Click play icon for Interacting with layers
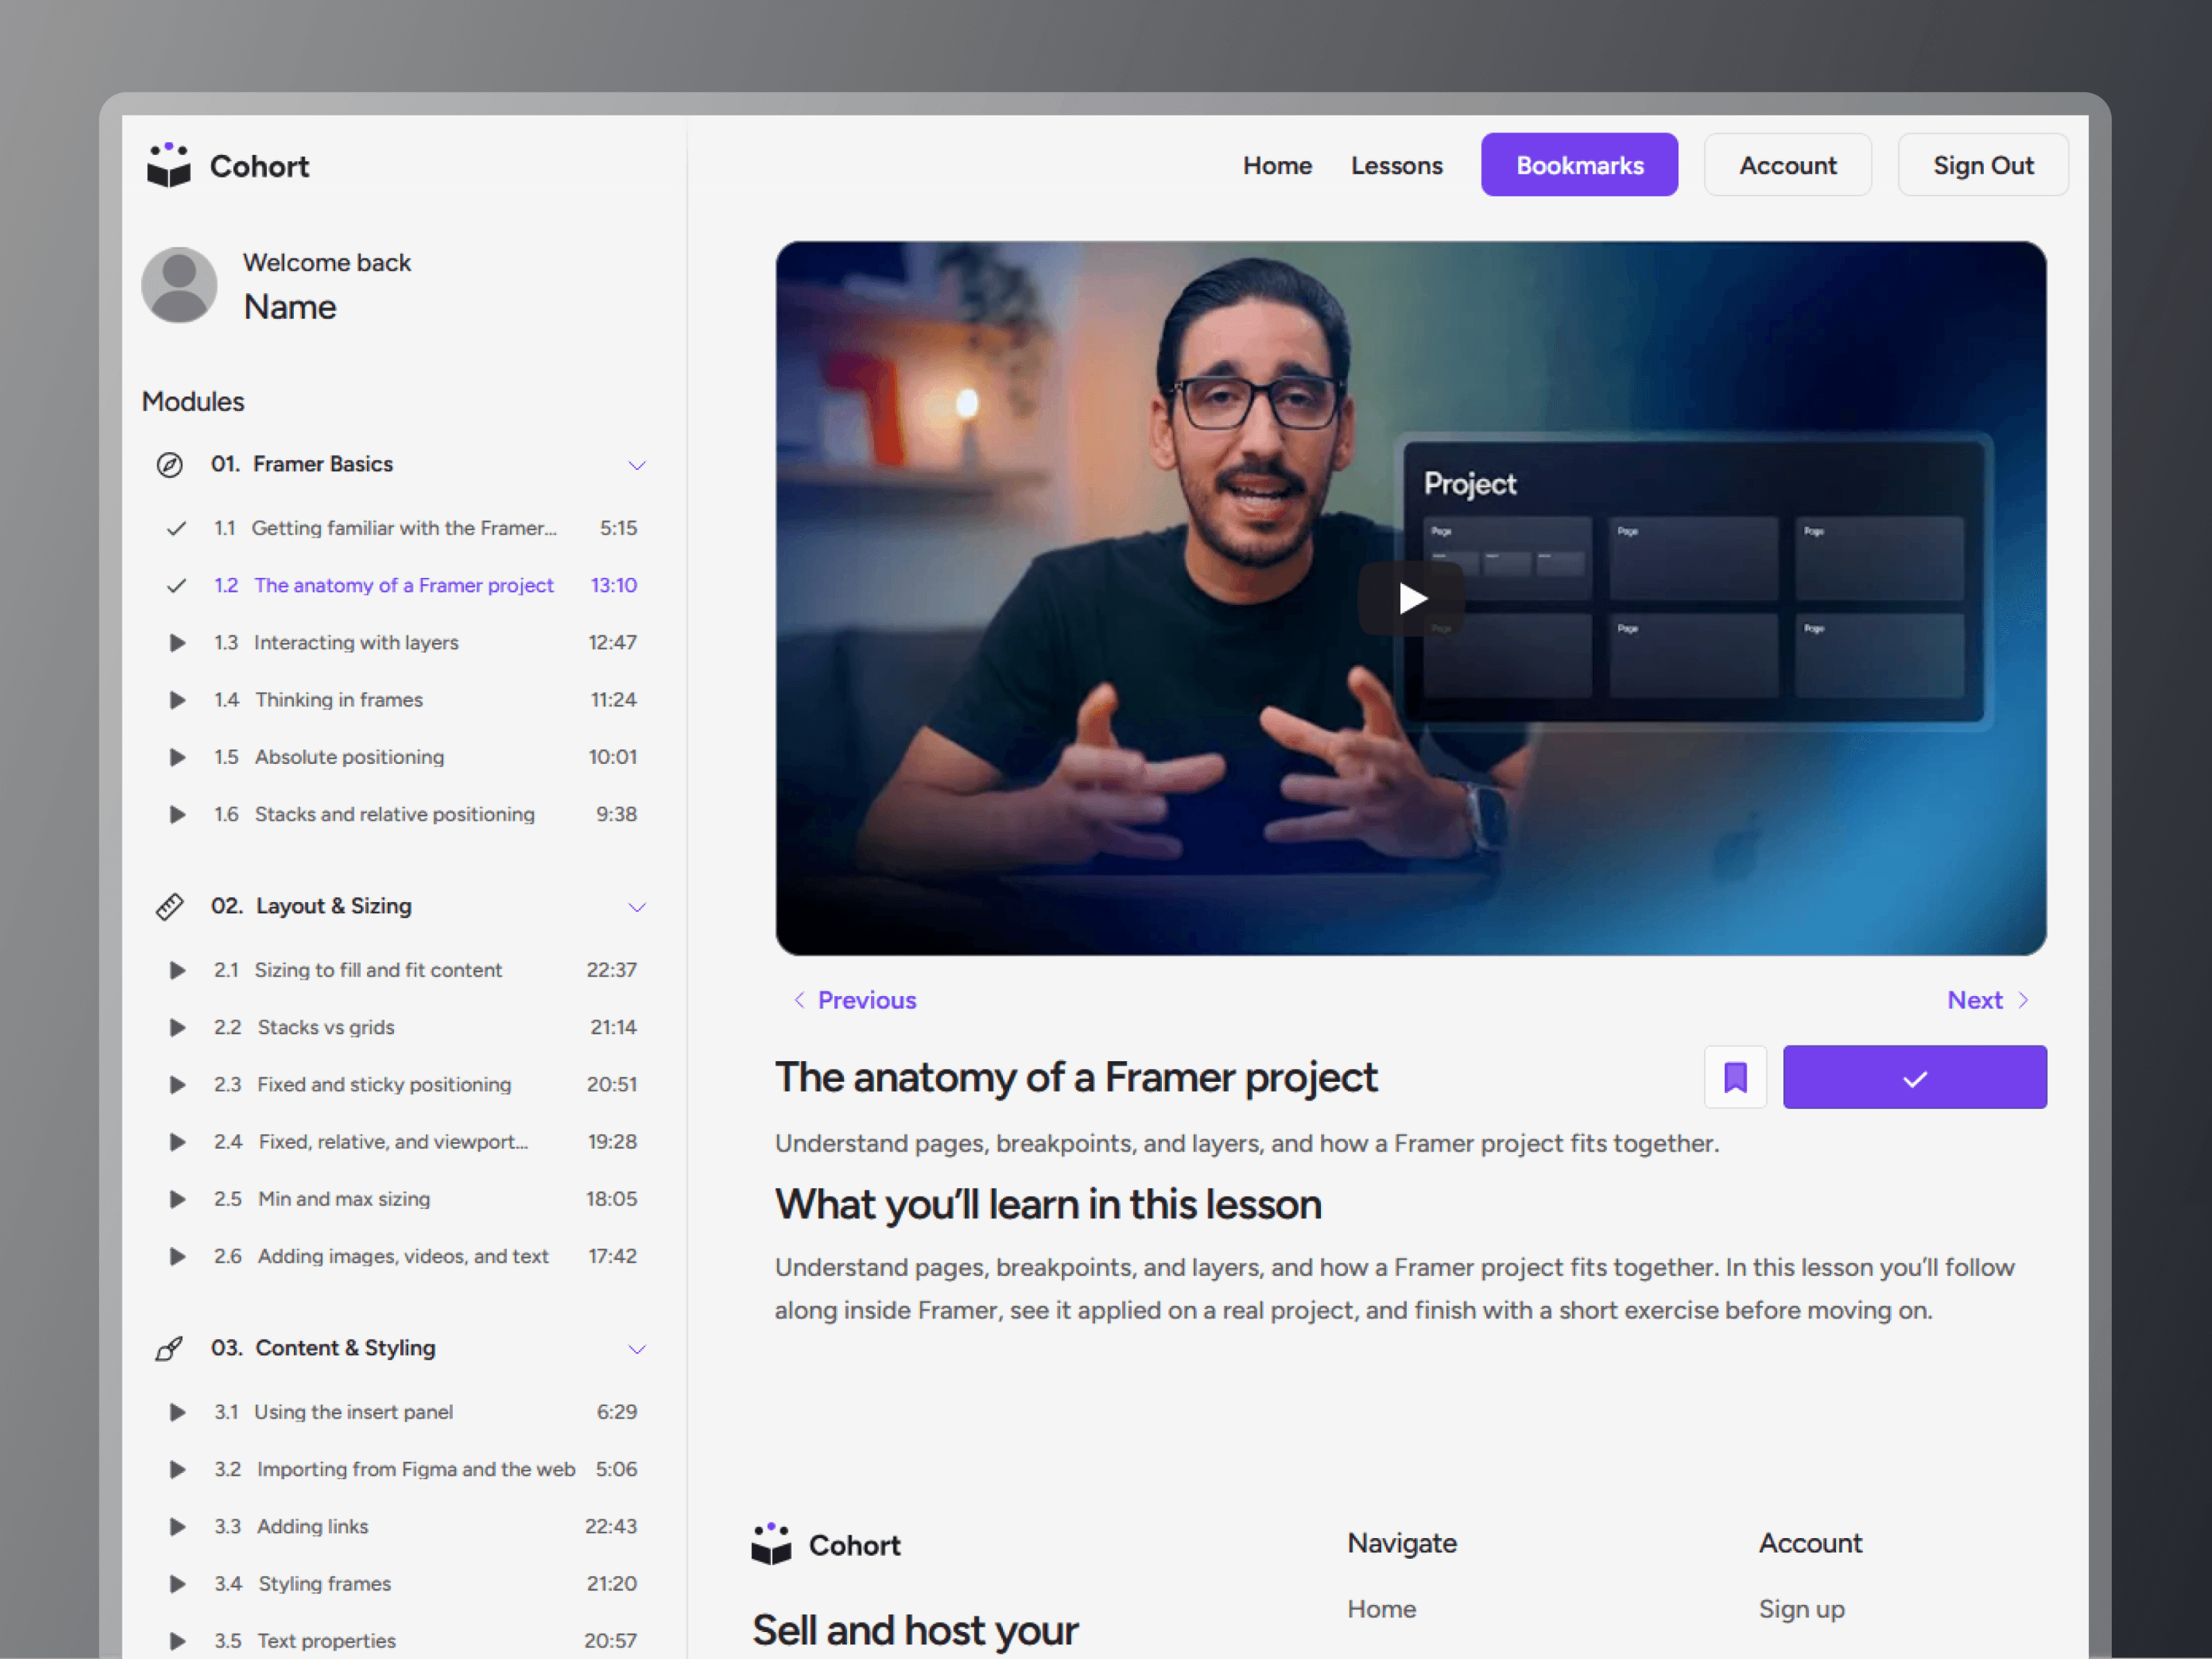2212x1659 pixels. [x=177, y=643]
